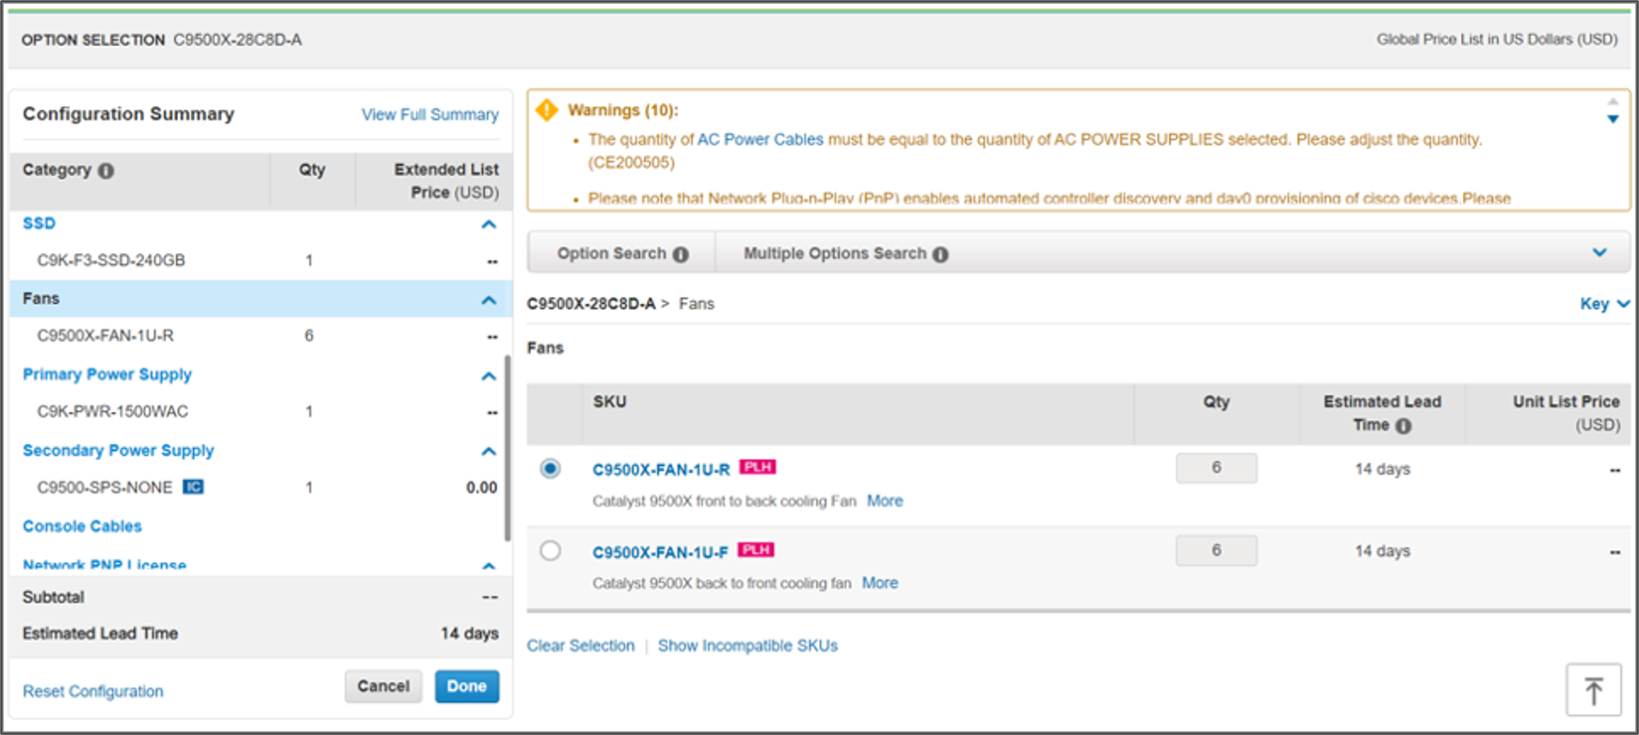Screen dimensions: 1639x735
Task: Click the Multiple Options Search info icon
Action: tap(940, 254)
